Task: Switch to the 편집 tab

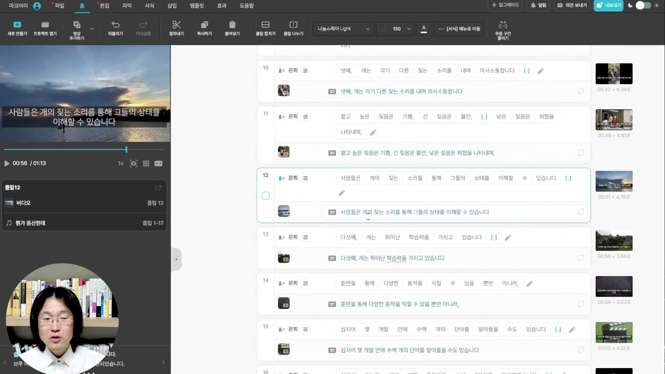Action: click(x=104, y=5)
